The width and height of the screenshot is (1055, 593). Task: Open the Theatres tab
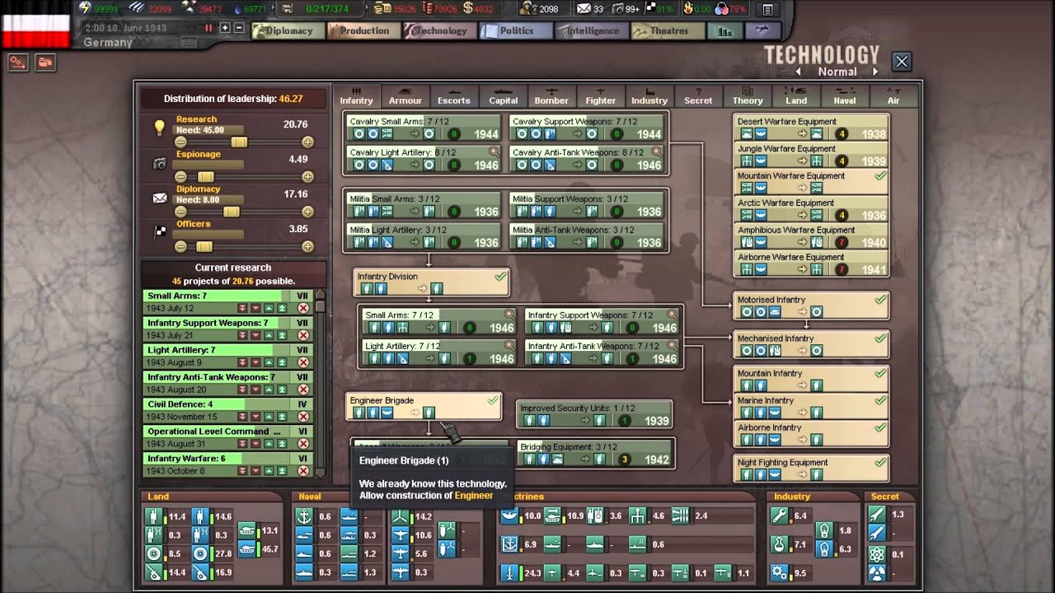tap(667, 30)
